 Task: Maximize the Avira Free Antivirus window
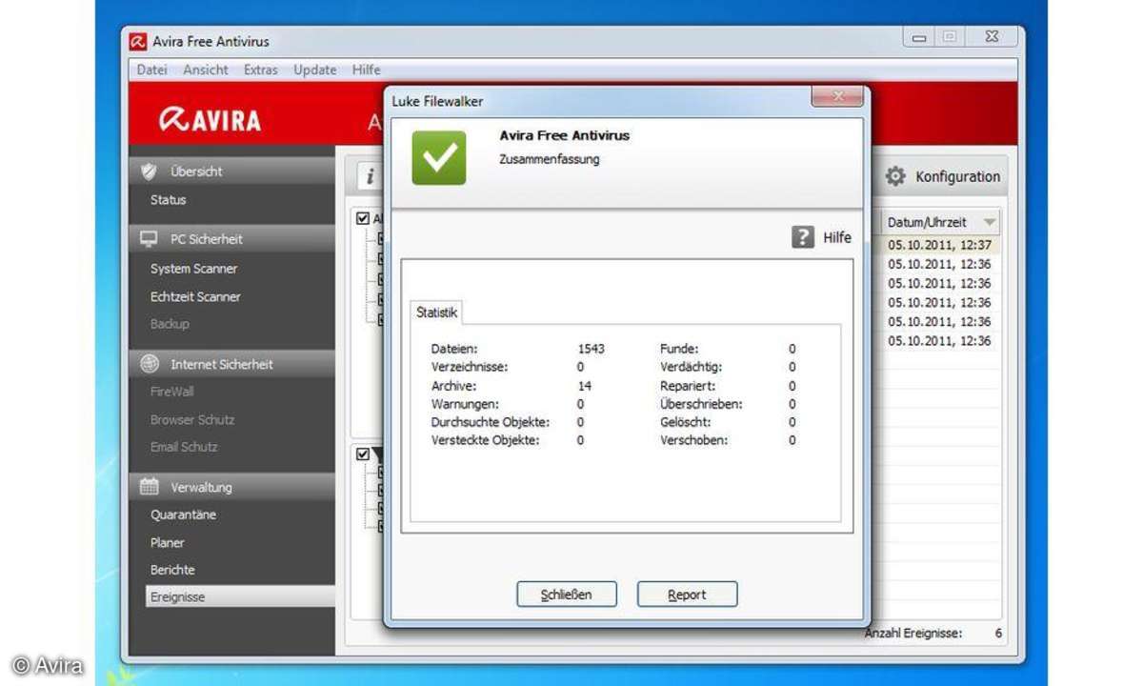949,37
